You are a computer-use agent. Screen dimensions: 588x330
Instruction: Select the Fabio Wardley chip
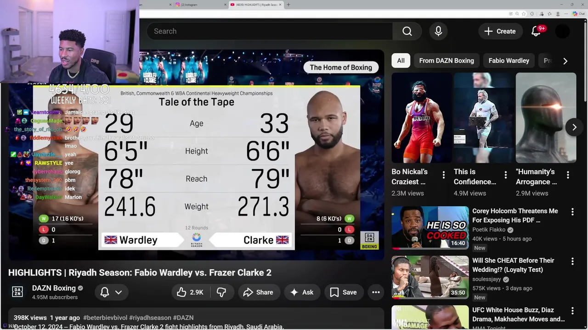pyautogui.click(x=509, y=60)
